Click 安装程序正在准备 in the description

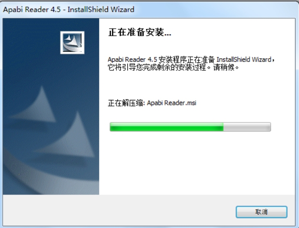pos(187,59)
